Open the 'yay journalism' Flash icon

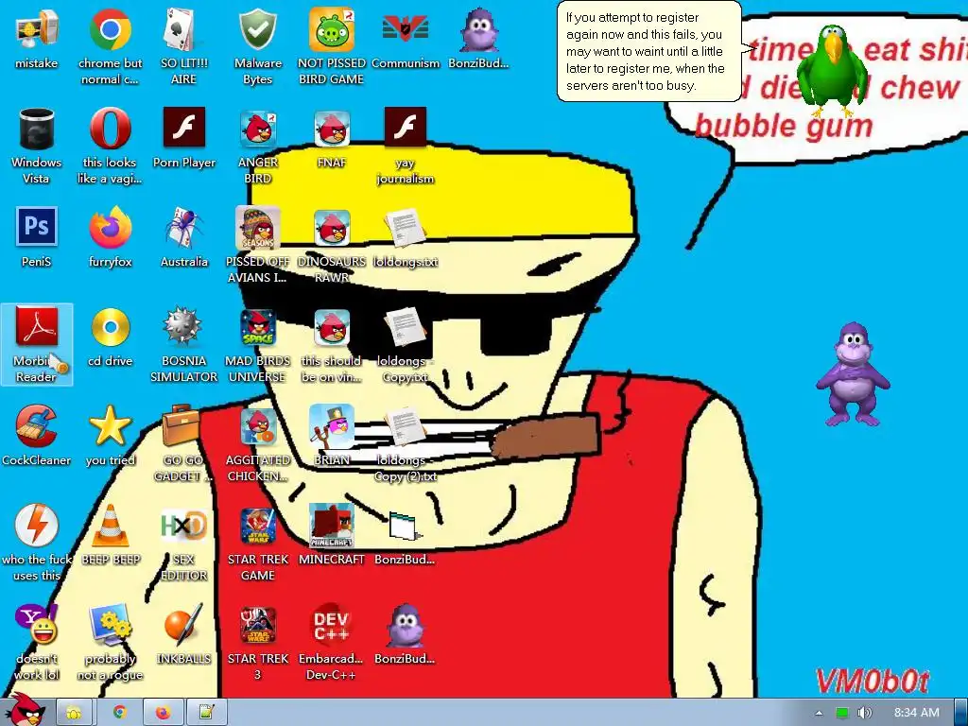[x=406, y=146]
